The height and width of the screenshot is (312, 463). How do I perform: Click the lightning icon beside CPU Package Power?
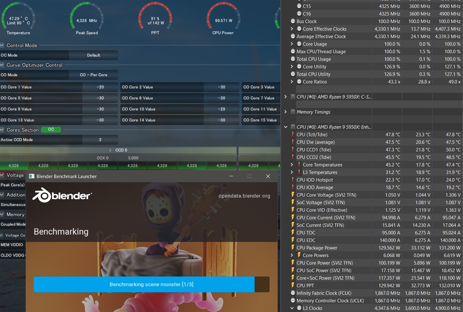[293, 248]
